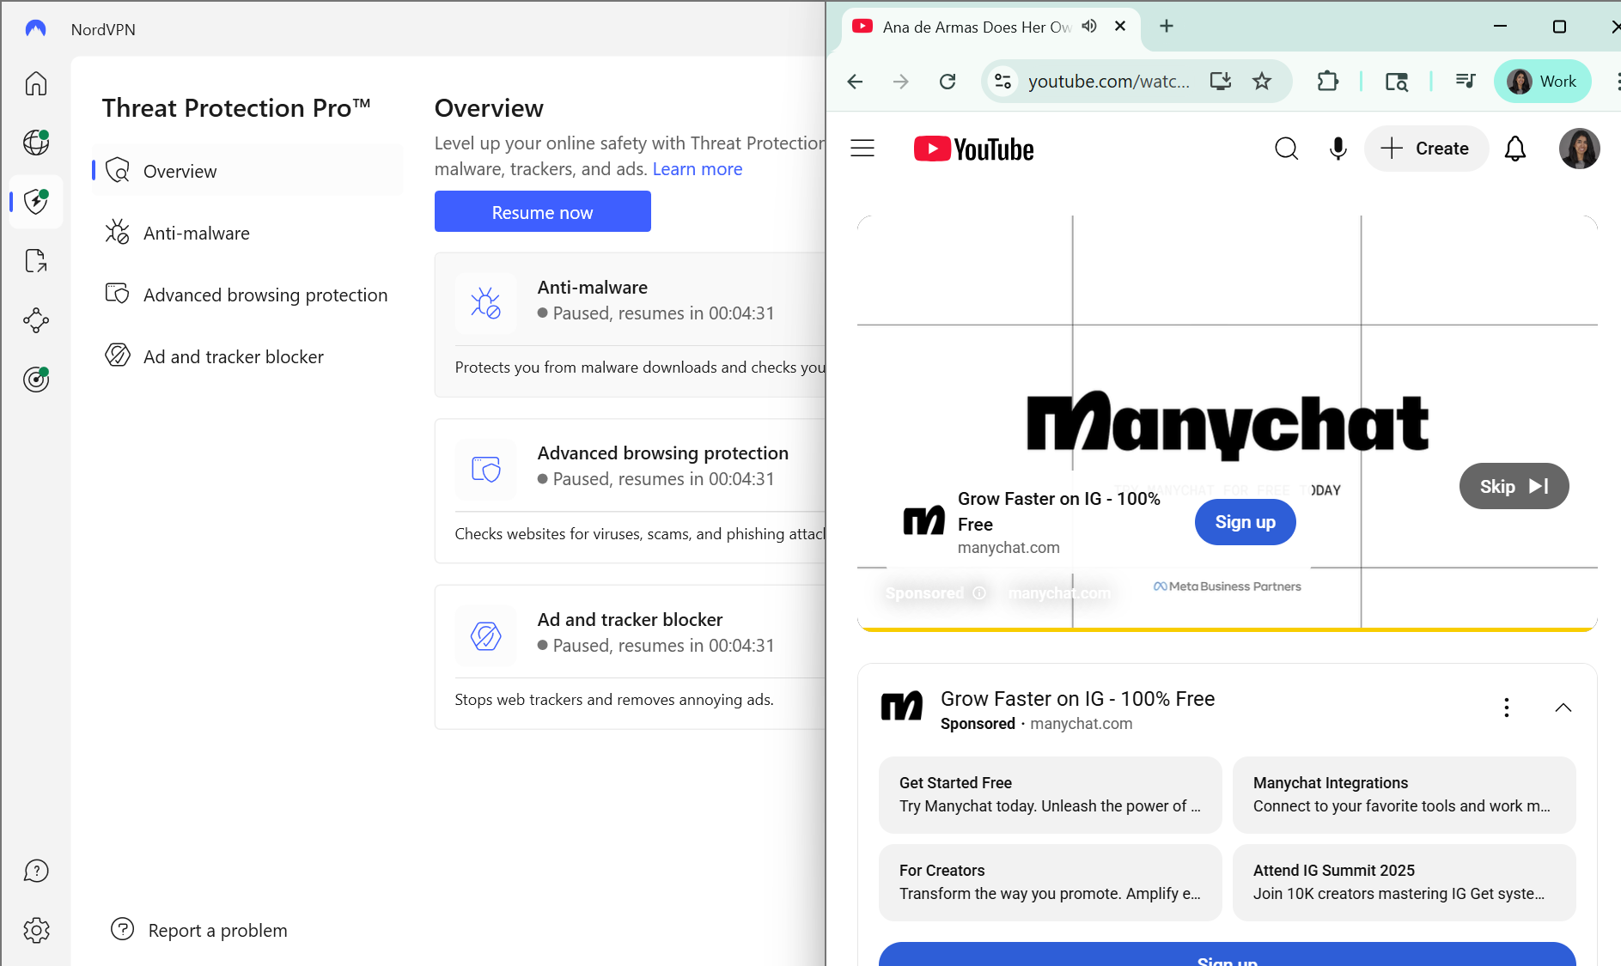The height and width of the screenshot is (966, 1621).
Task: Seek on the yellow ad progress bar
Action: tap(1227, 629)
